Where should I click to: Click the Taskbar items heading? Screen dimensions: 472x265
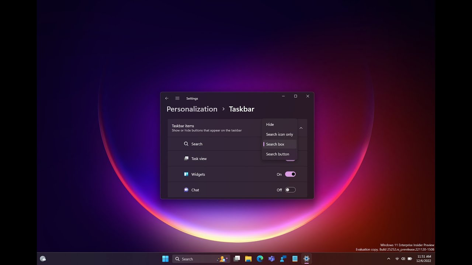(x=183, y=126)
